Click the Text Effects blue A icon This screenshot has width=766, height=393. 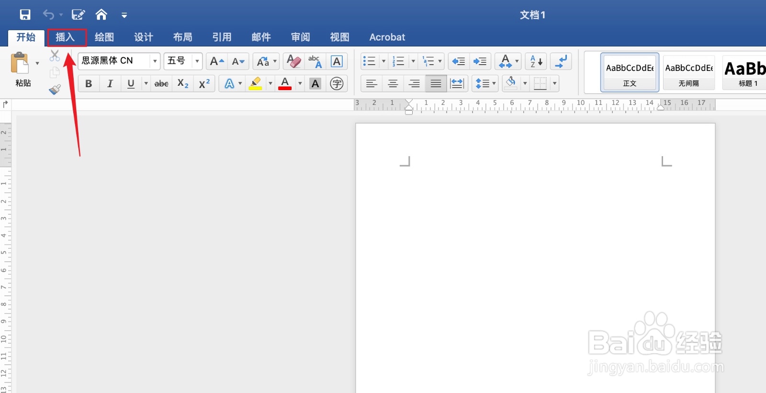point(229,83)
